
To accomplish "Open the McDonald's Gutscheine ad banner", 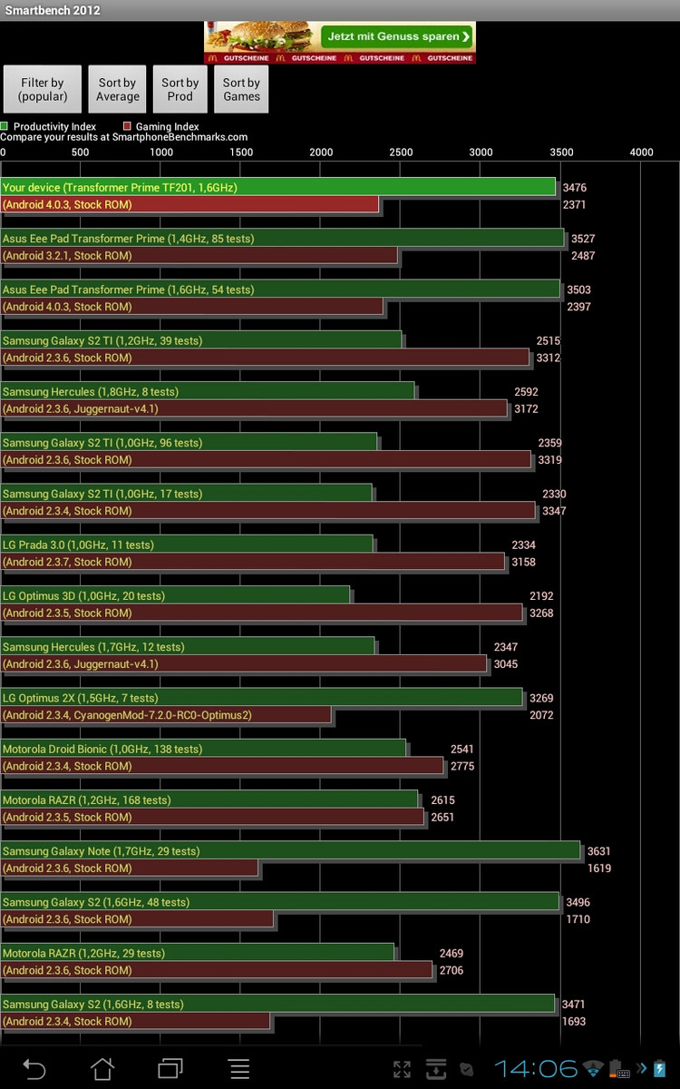I will coord(339,43).
